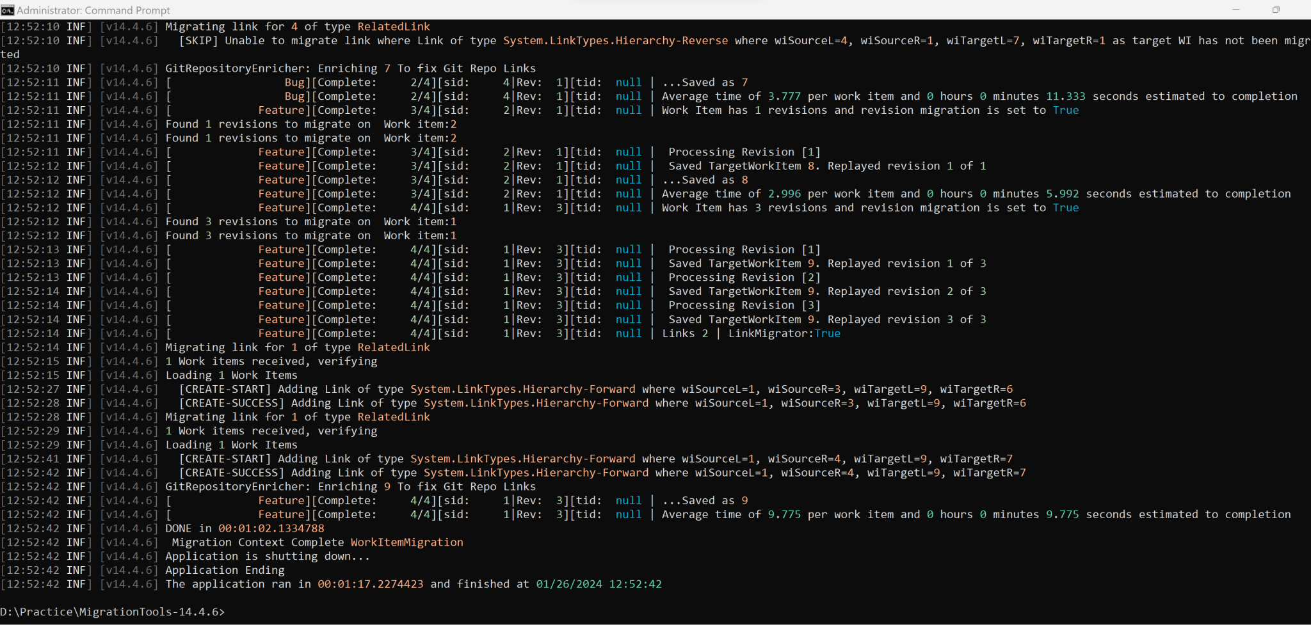Image resolution: width=1311 pixels, height=625 pixels.
Task: Select the 'Application Ending' log line
Action: click(x=224, y=570)
